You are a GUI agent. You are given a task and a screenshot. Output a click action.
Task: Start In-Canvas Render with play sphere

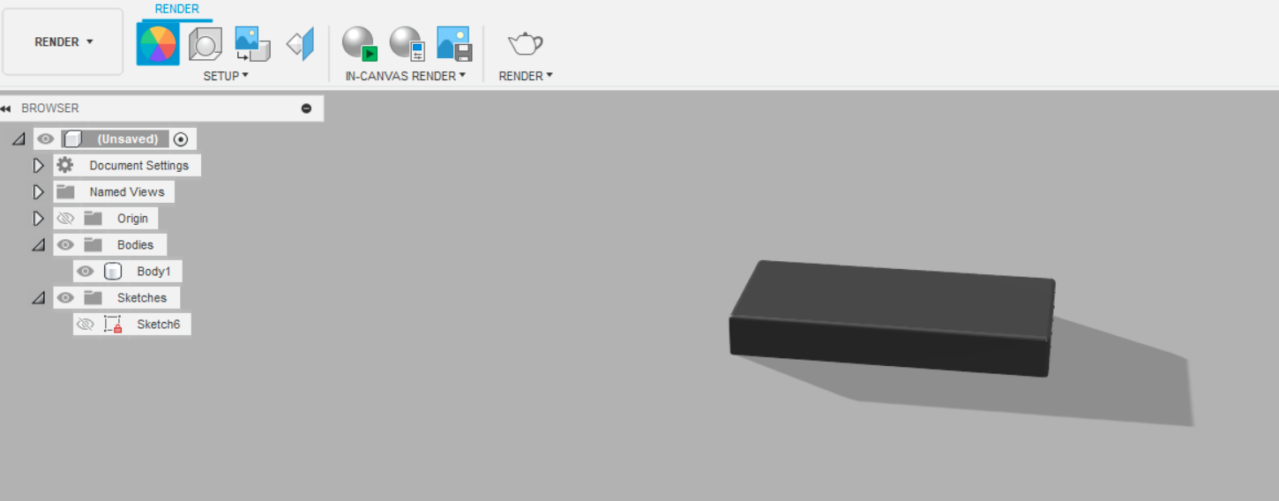pos(359,43)
